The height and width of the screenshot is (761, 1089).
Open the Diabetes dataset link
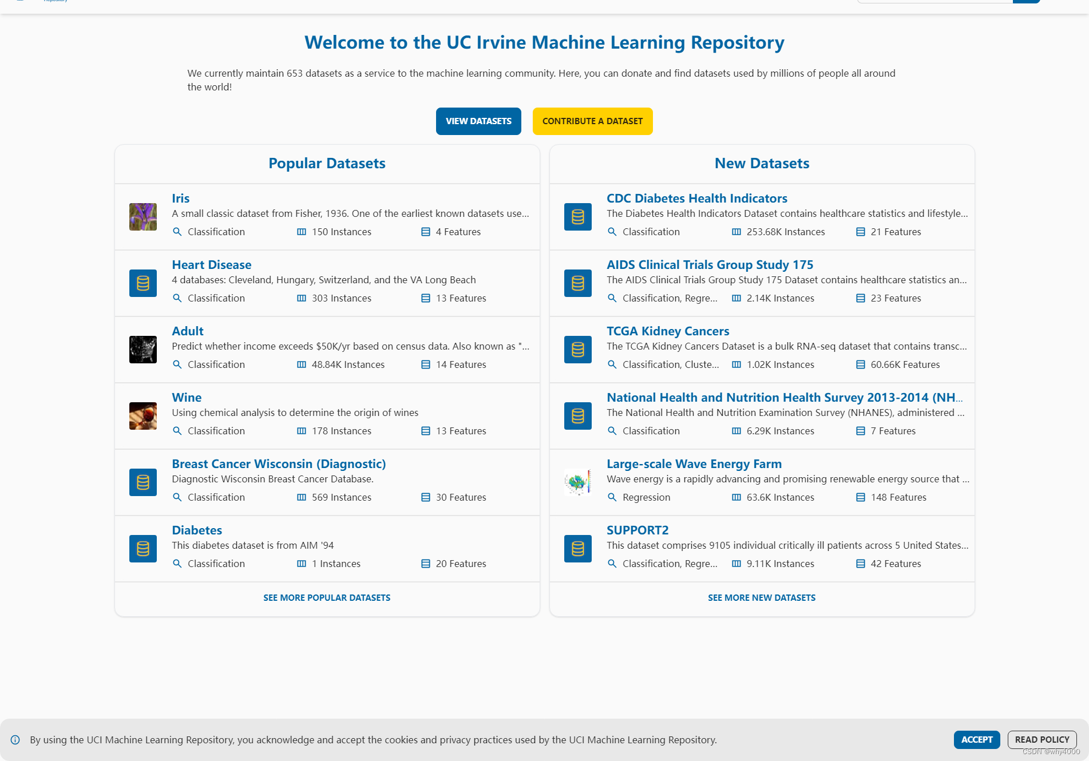197,530
